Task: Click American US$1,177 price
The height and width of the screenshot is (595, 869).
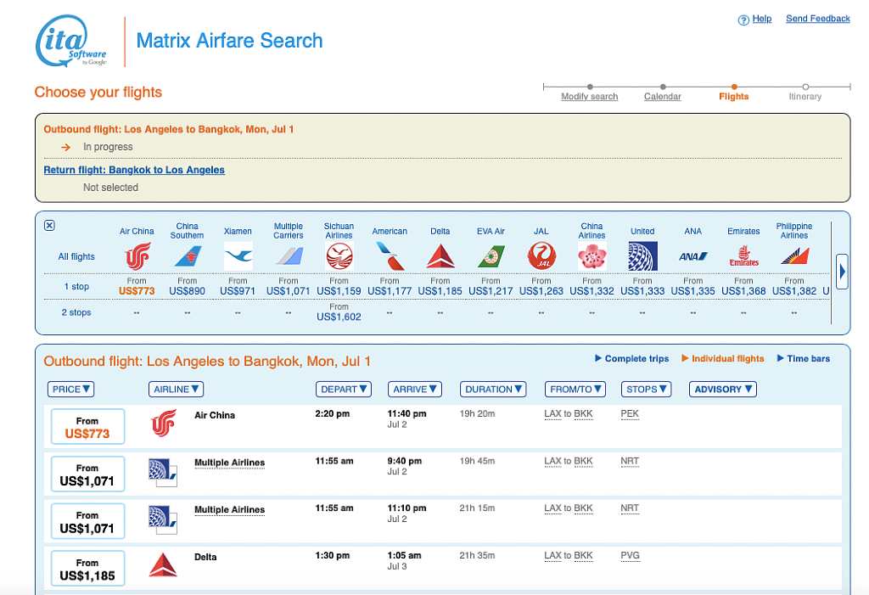Action: [390, 291]
